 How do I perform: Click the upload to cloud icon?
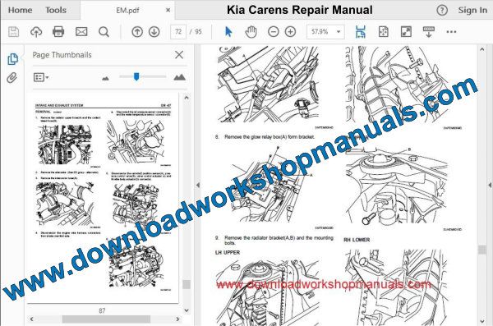(36, 32)
